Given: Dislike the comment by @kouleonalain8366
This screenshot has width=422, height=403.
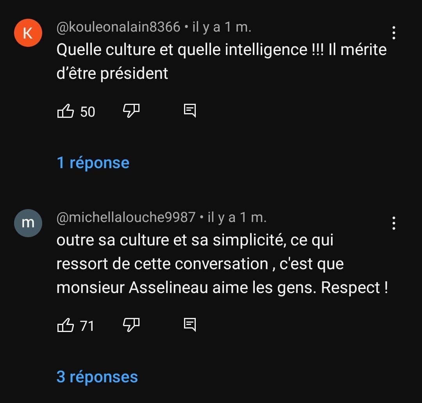Looking at the screenshot, I should pyautogui.click(x=131, y=111).
